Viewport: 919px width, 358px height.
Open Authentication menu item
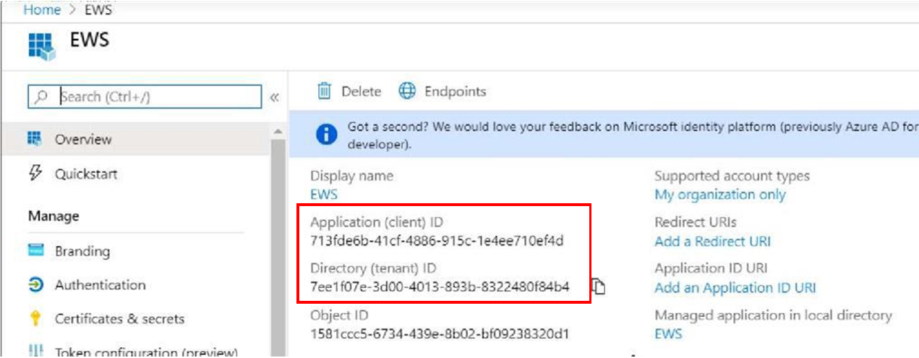(x=100, y=285)
